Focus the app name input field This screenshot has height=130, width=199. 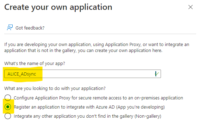click(x=82, y=74)
